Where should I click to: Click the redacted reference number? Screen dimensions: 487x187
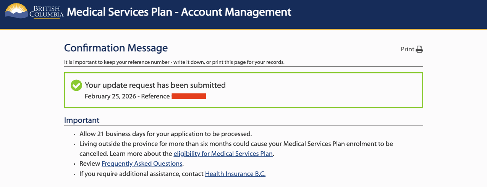click(189, 97)
